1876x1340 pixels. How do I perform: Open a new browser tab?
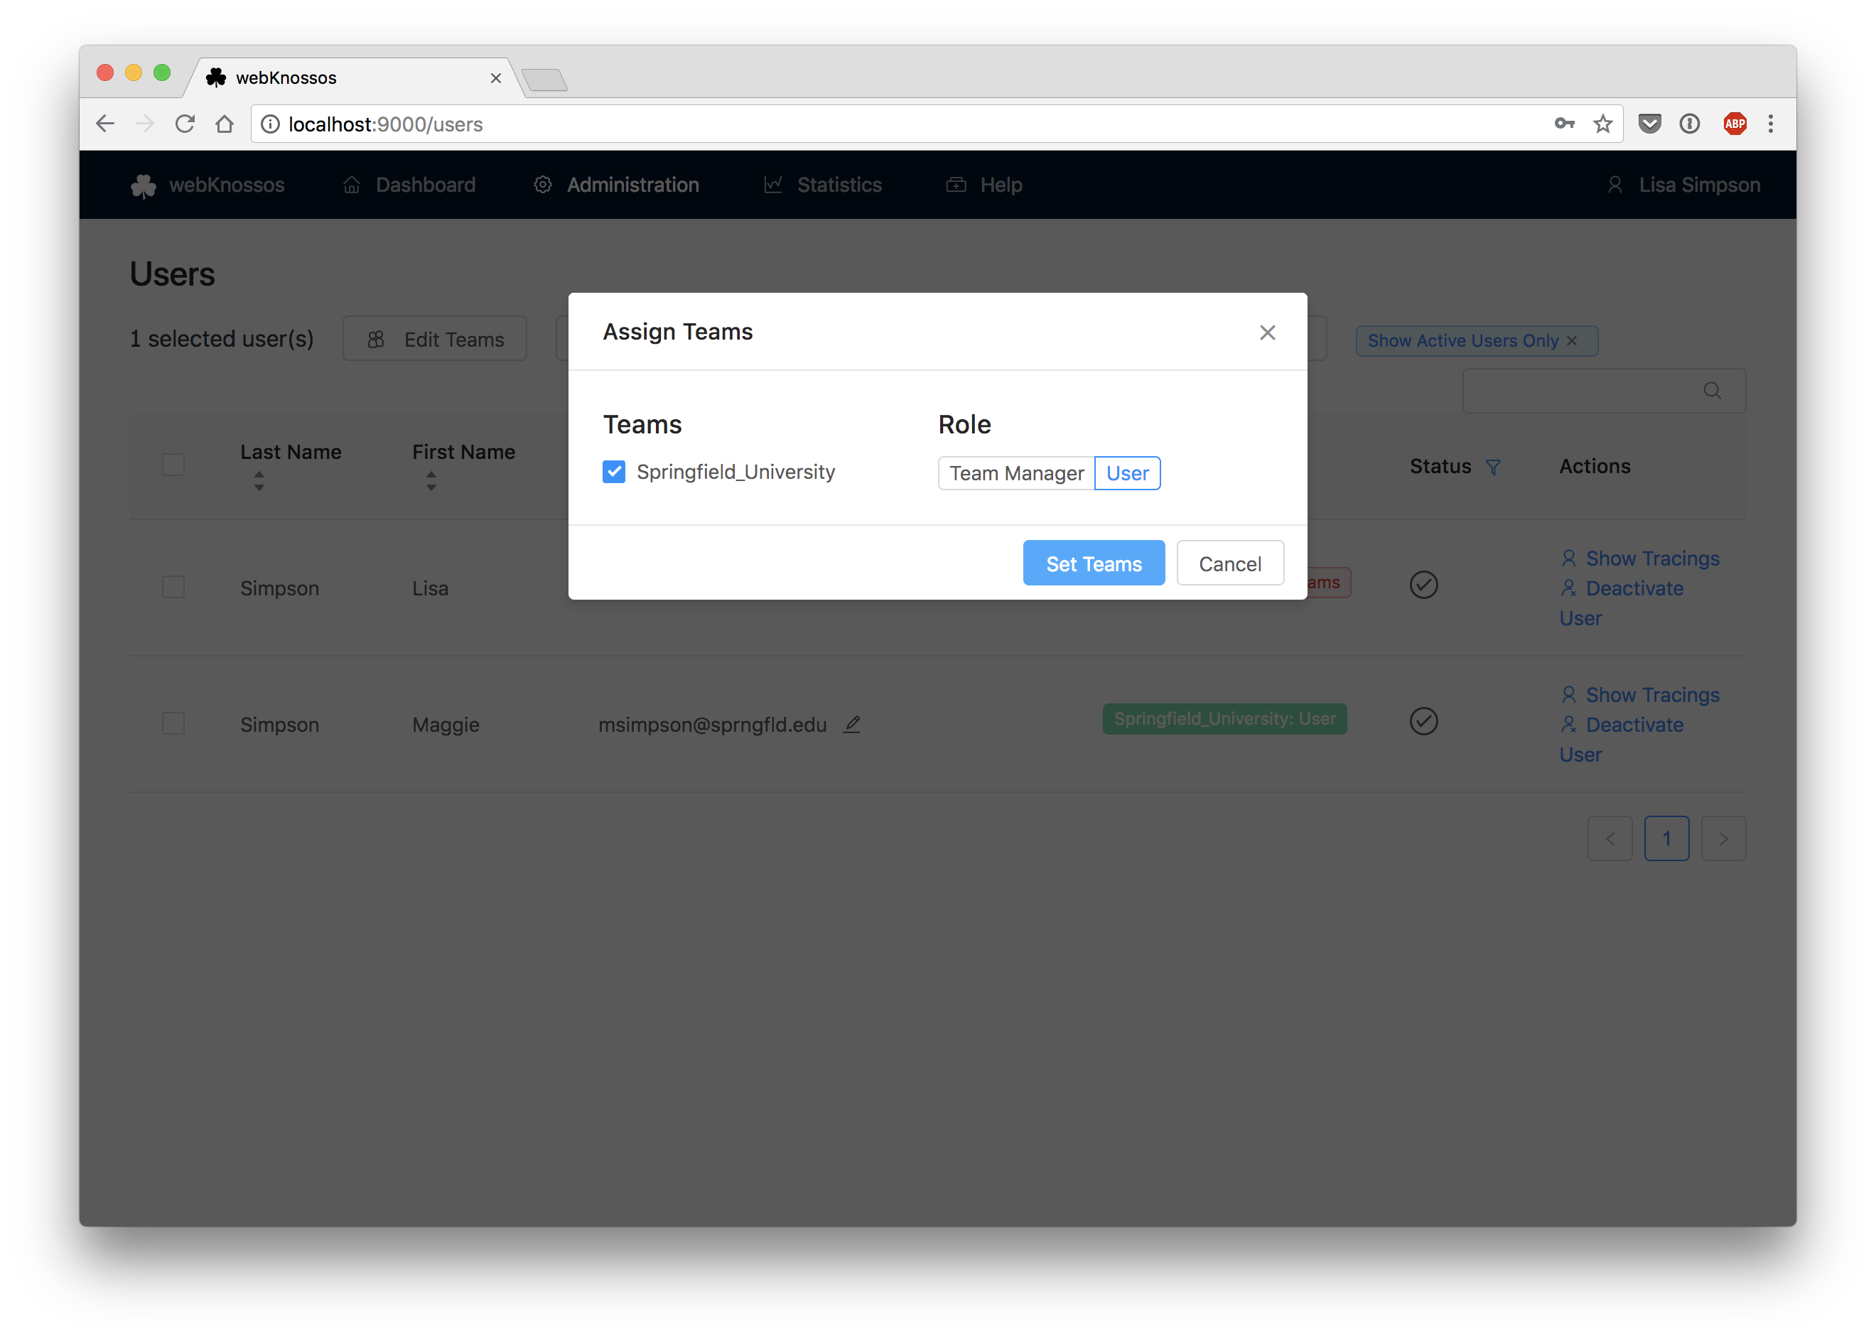click(545, 79)
